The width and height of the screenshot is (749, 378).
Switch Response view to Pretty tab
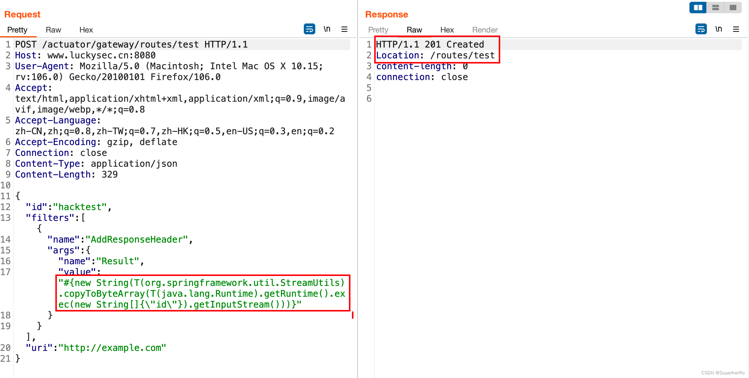[378, 30]
